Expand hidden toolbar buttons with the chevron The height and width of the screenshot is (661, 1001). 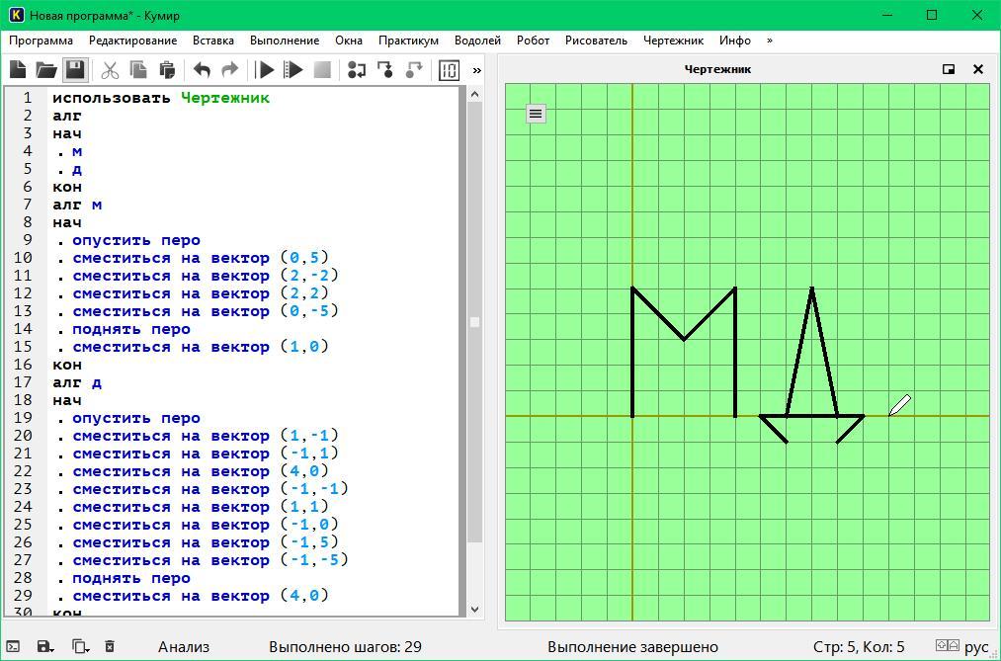click(x=476, y=70)
